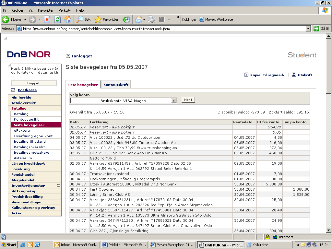Open the Fil menu
Image resolution: width=332 pixels, height=249 pixels.
(x=5, y=10)
